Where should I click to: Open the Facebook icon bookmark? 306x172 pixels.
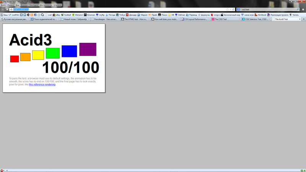click(x=35, y=15)
